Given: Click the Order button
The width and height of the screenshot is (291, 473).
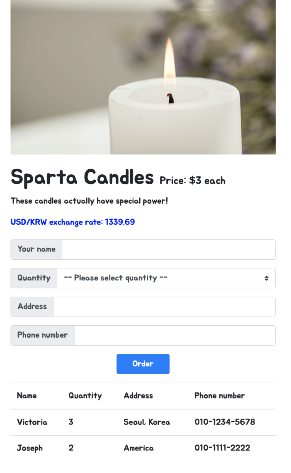Looking at the screenshot, I should tap(143, 364).
